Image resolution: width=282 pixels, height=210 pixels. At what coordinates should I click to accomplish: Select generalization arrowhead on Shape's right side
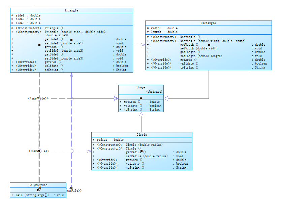click(166, 98)
